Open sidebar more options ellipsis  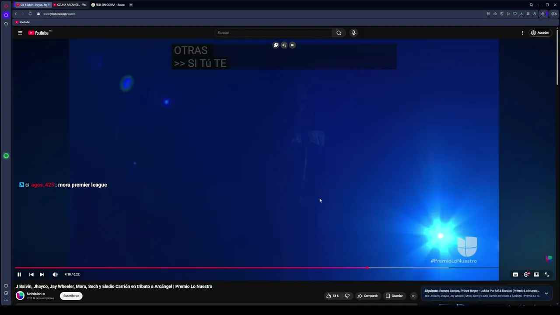point(6,300)
